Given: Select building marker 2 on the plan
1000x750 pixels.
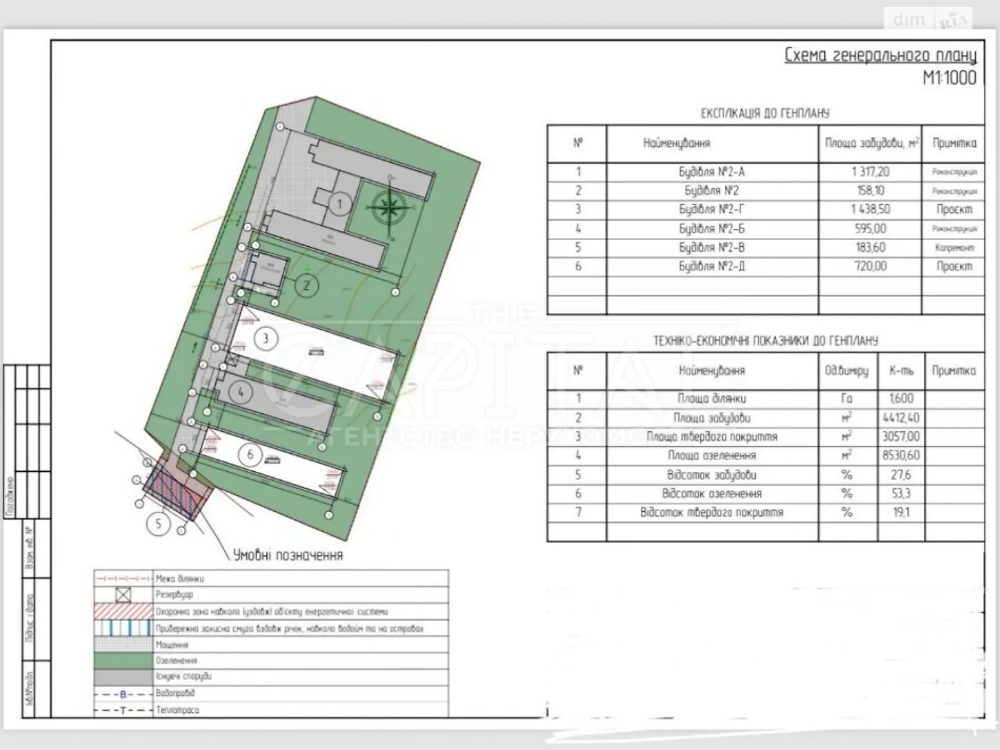Looking at the screenshot, I should click(x=306, y=286).
